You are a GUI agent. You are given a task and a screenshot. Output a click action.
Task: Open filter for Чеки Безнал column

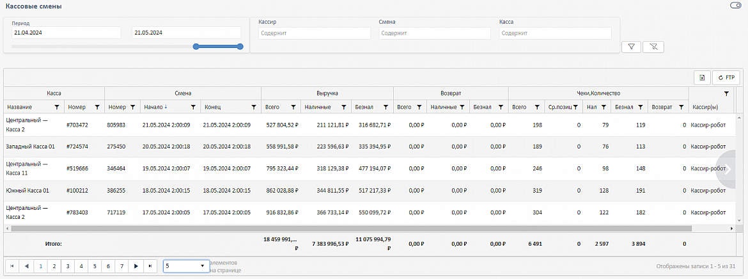pyautogui.click(x=641, y=108)
